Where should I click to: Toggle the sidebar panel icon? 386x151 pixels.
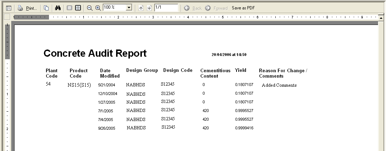(9, 8)
